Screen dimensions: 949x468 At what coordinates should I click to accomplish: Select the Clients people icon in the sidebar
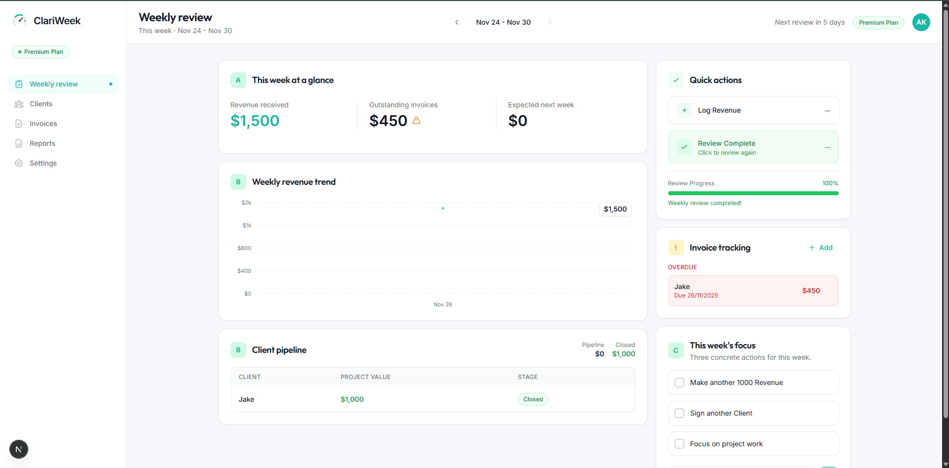tap(19, 104)
